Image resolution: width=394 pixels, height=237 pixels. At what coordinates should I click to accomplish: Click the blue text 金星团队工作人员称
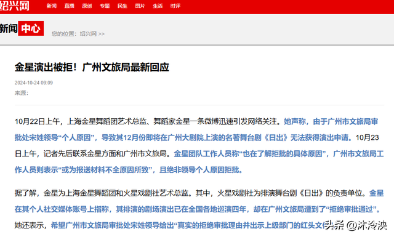(206, 154)
